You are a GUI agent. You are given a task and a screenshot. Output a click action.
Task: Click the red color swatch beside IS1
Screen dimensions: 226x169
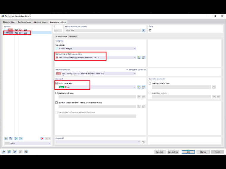[66, 87]
